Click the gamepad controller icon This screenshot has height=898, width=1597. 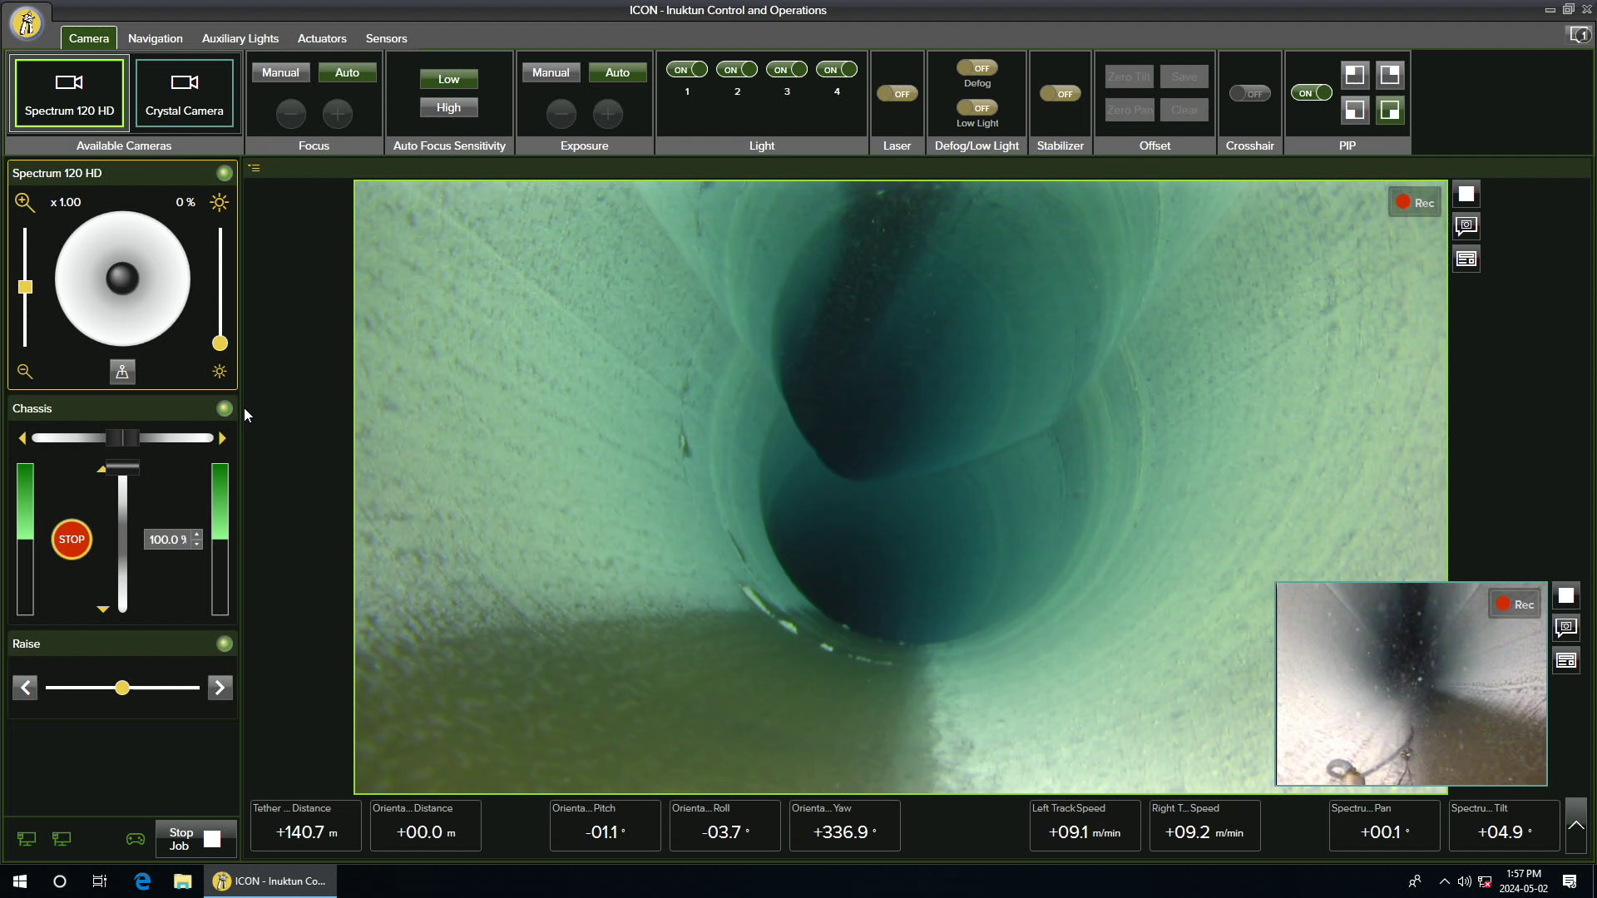click(x=136, y=839)
